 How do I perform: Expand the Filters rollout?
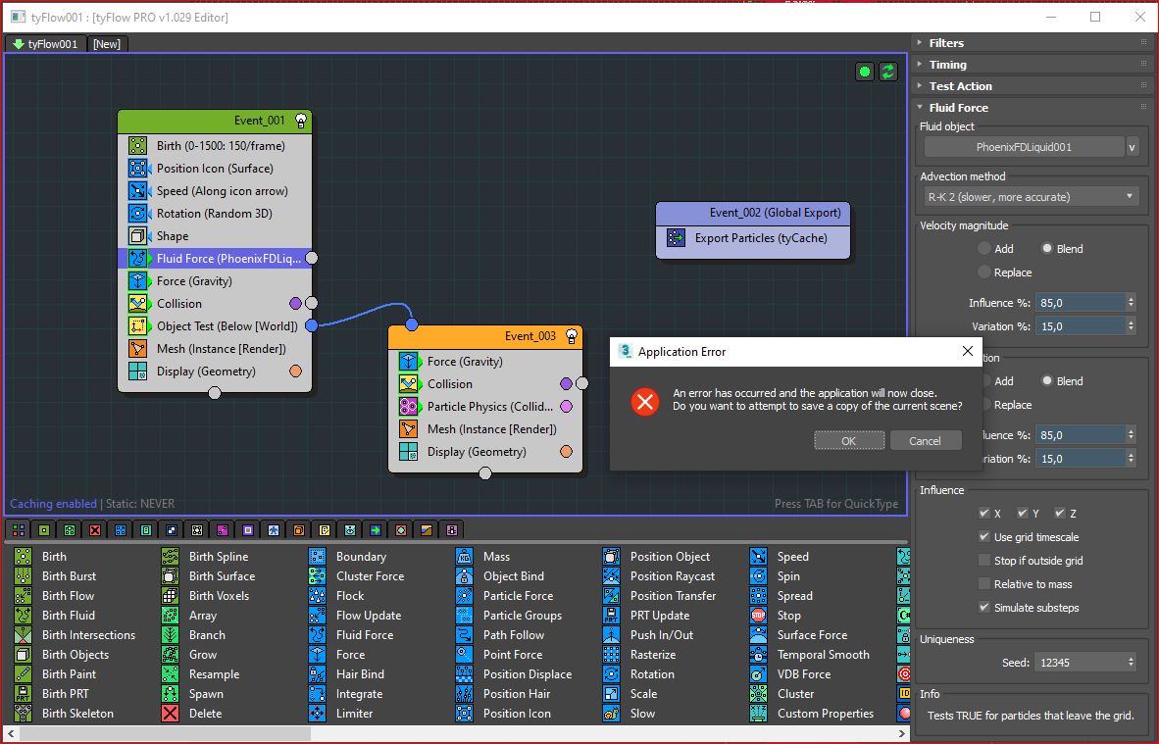[x=946, y=43]
